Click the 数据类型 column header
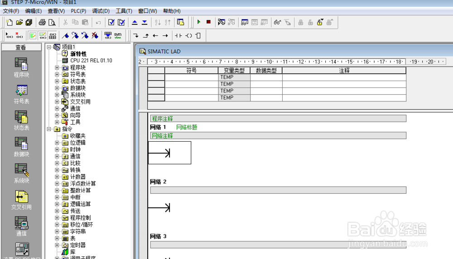 [266, 71]
